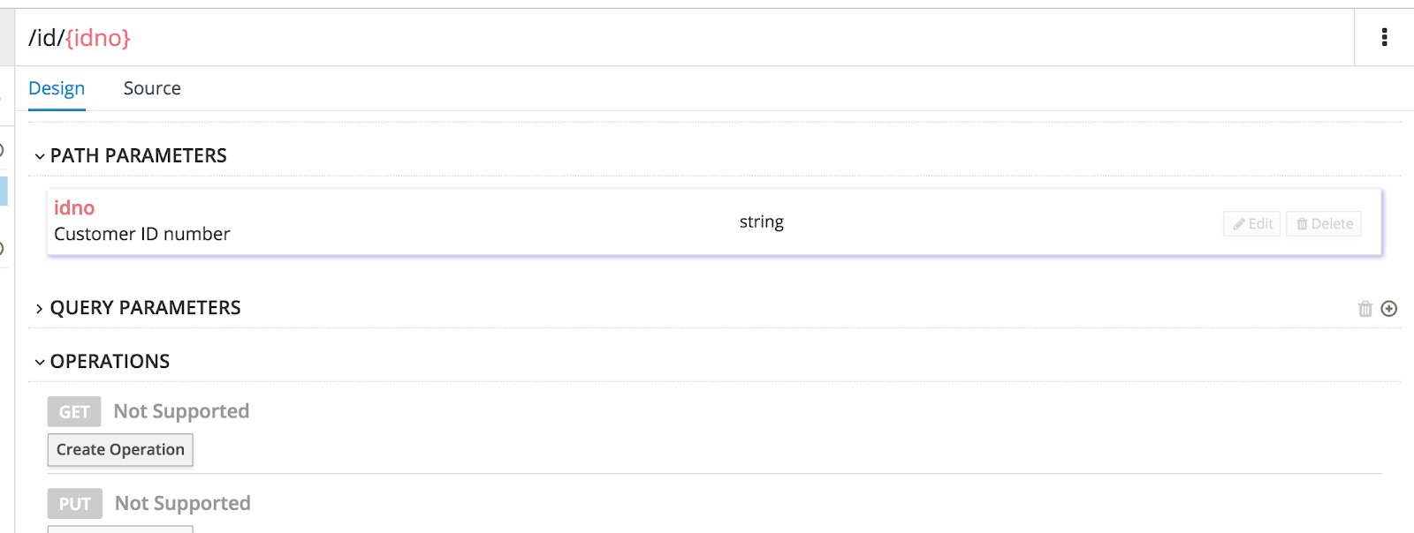Delete the idno path parameter
The image size is (1414, 533).
[x=1324, y=224]
